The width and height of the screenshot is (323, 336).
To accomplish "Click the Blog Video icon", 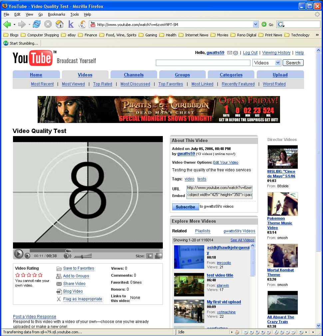I will (59, 292).
